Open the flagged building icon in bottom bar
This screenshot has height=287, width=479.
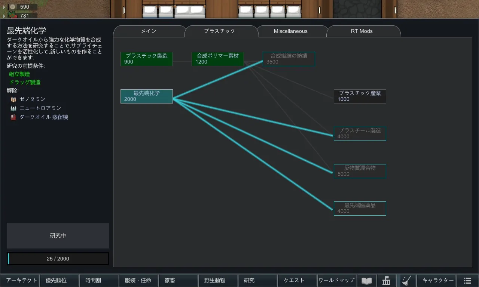click(387, 281)
